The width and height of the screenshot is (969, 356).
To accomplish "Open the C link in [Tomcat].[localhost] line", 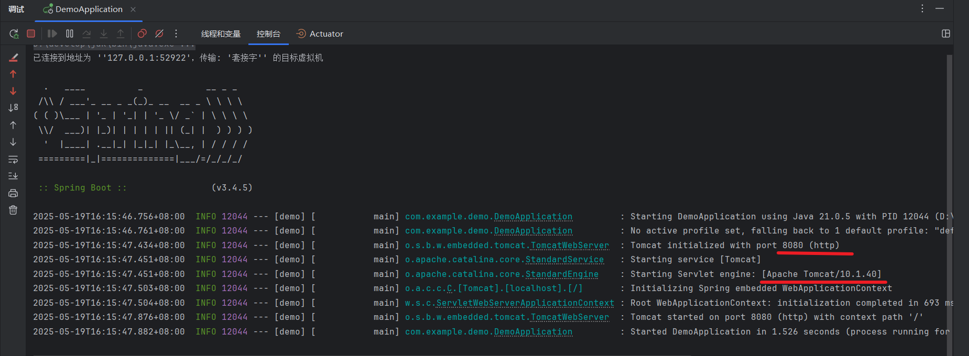I will point(450,288).
